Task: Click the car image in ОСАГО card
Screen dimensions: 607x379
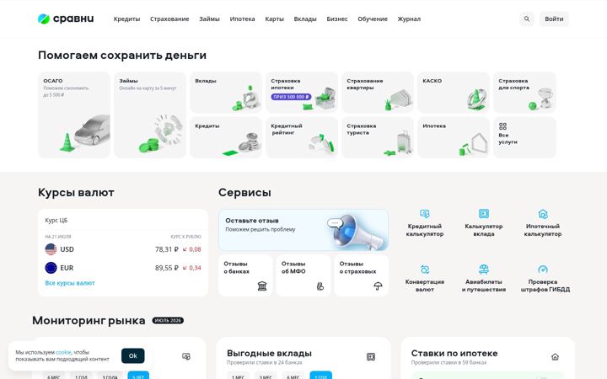Action: (x=92, y=131)
